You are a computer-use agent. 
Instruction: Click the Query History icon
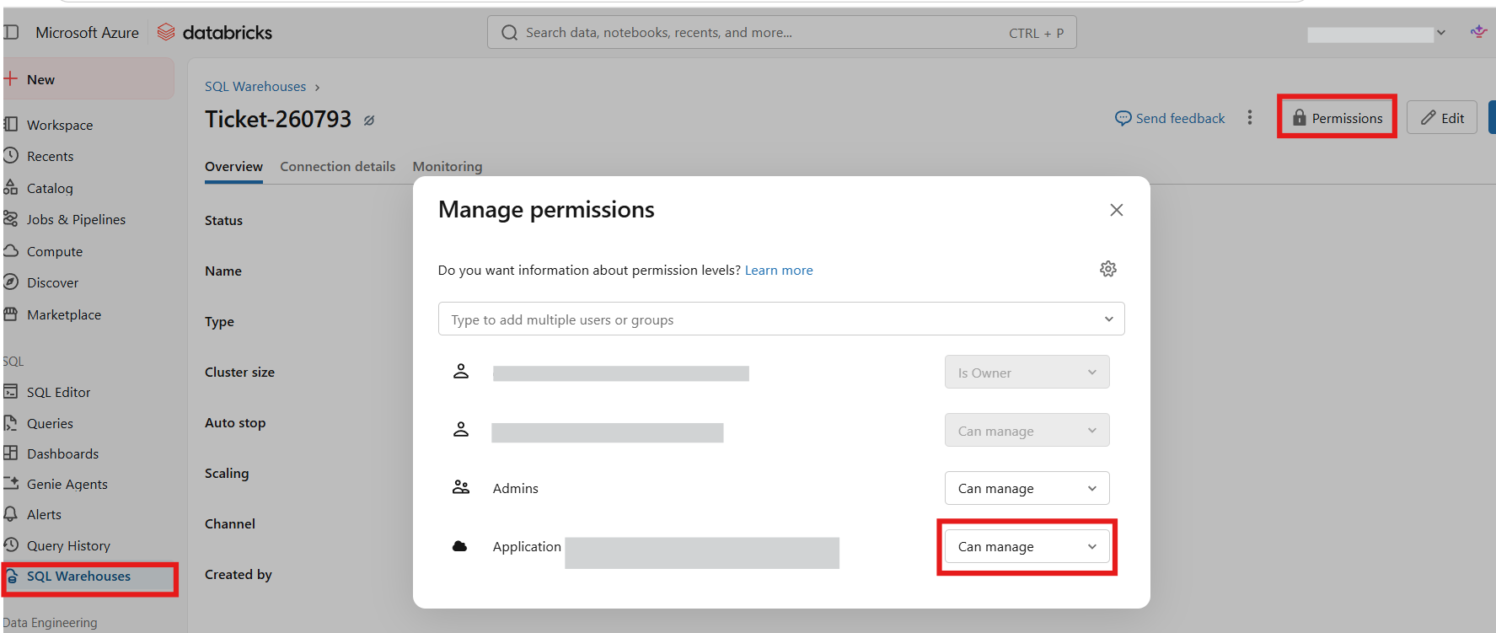tap(11, 545)
